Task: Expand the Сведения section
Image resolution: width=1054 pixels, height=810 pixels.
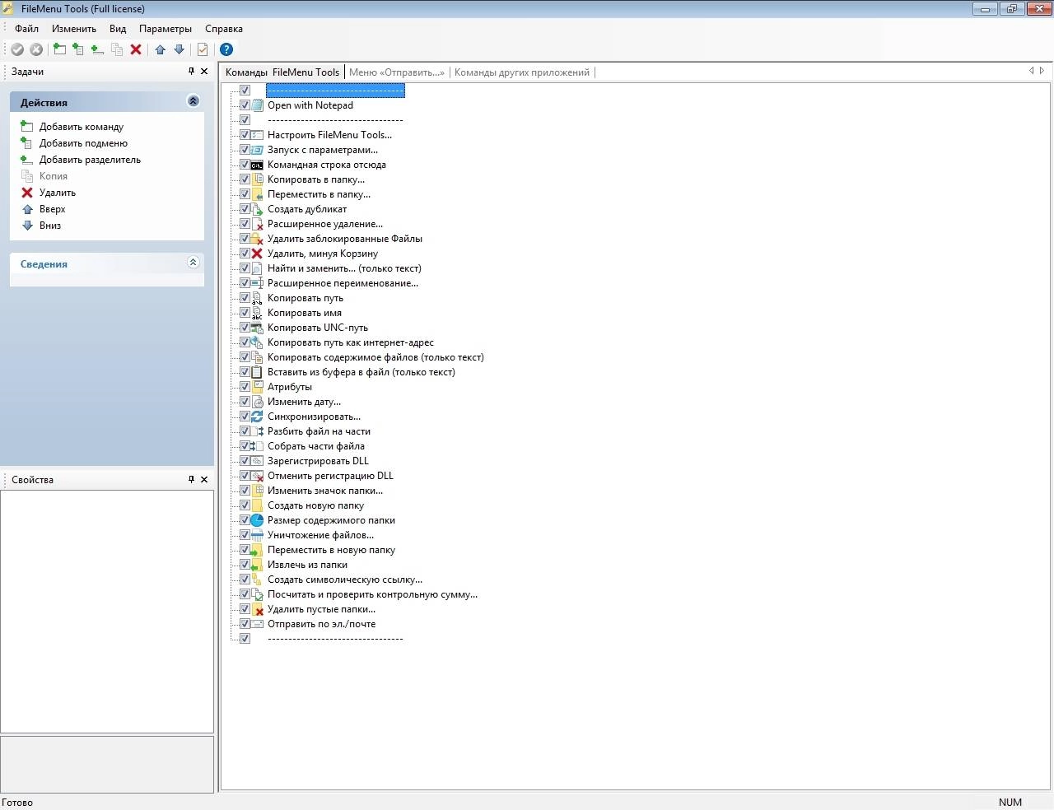Action: tap(194, 263)
